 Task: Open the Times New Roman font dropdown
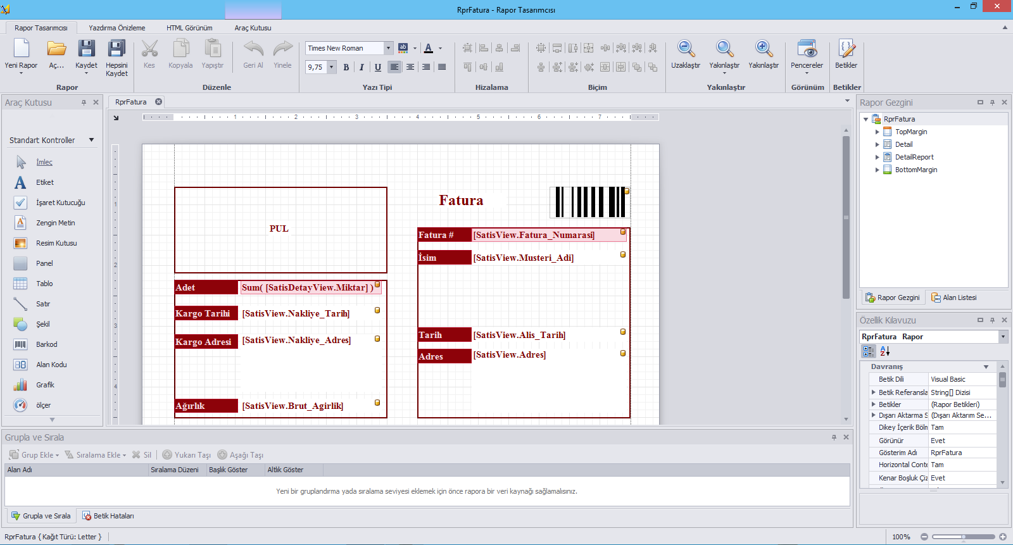click(x=388, y=48)
